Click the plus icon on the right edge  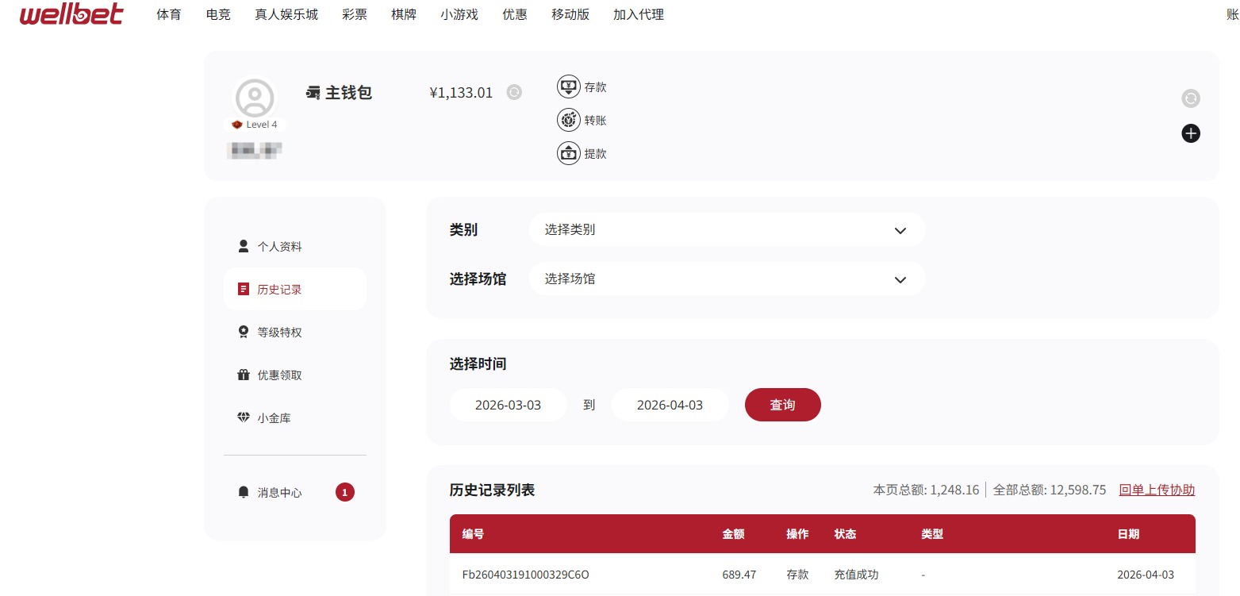click(1190, 133)
